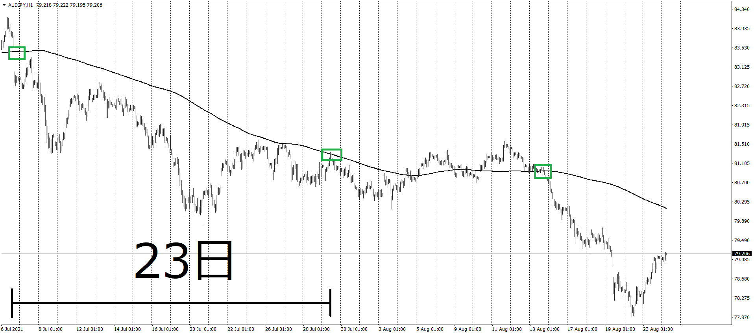Image resolution: width=754 pixels, height=334 pixels.
Task: Click the 81.105 price axis label
Action: pyautogui.click(x=742, y=163)
